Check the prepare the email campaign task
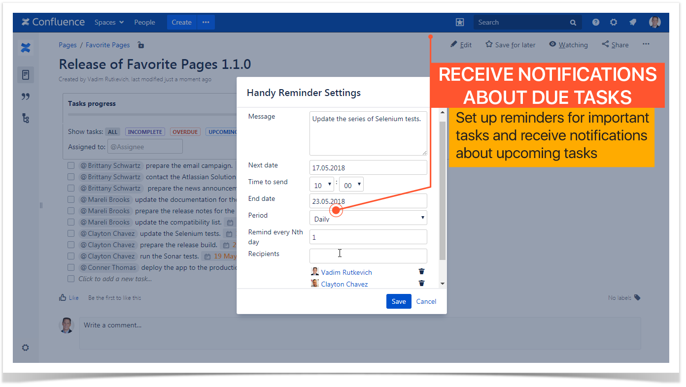The width and height of the screenshot is (686, 387). point(71,165)
